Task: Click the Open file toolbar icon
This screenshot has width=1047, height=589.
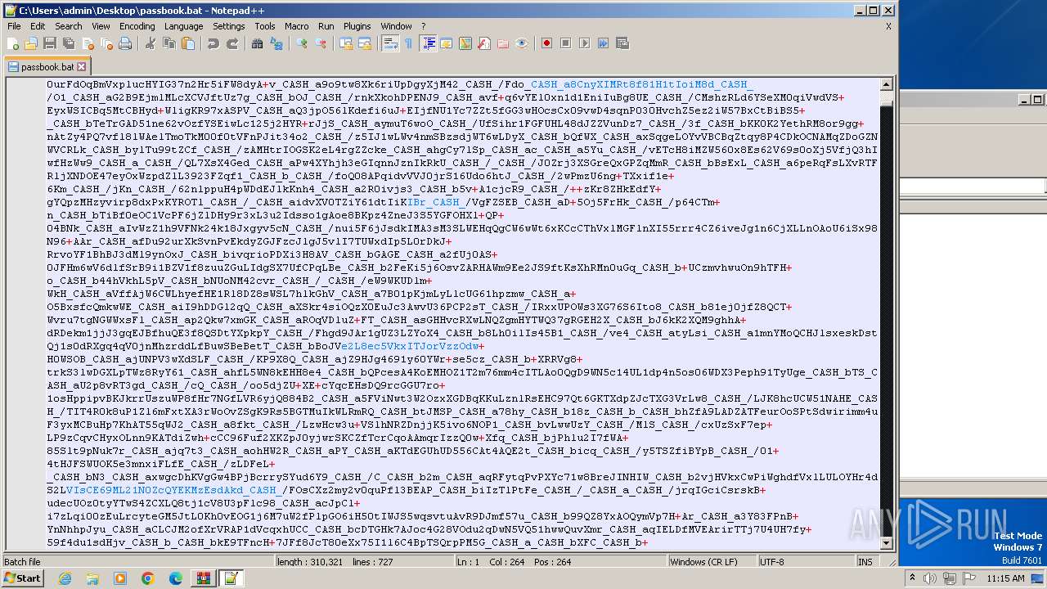Action: [31, 43]
